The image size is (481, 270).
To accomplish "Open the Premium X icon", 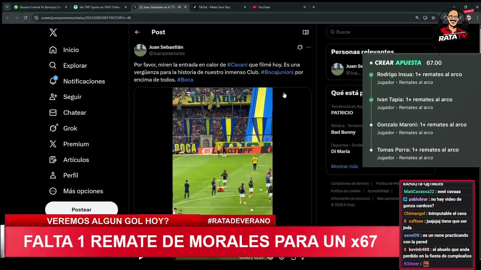I will pos(53,144).
